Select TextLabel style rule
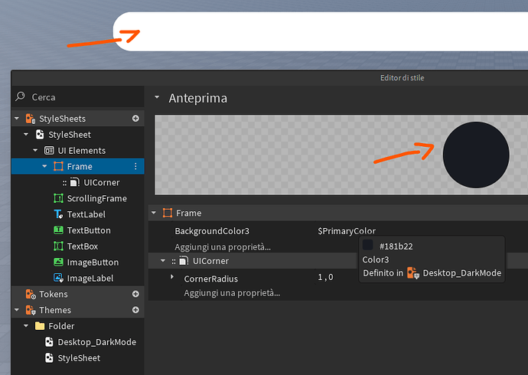The width and height of the screenshot is (528, 375). click(86, 214)
